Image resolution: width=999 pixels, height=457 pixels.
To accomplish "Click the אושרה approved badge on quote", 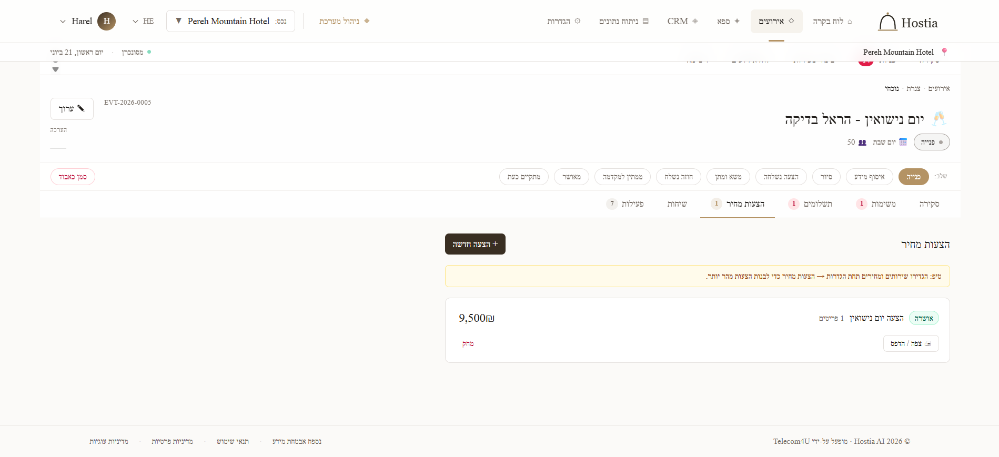I will tap(924, 318).
